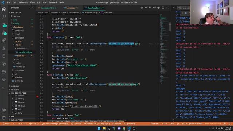Click the editor vertical scrollbar thumb
Image resolution: width=233 pixels, height=131 pixels.
point(170,27)
